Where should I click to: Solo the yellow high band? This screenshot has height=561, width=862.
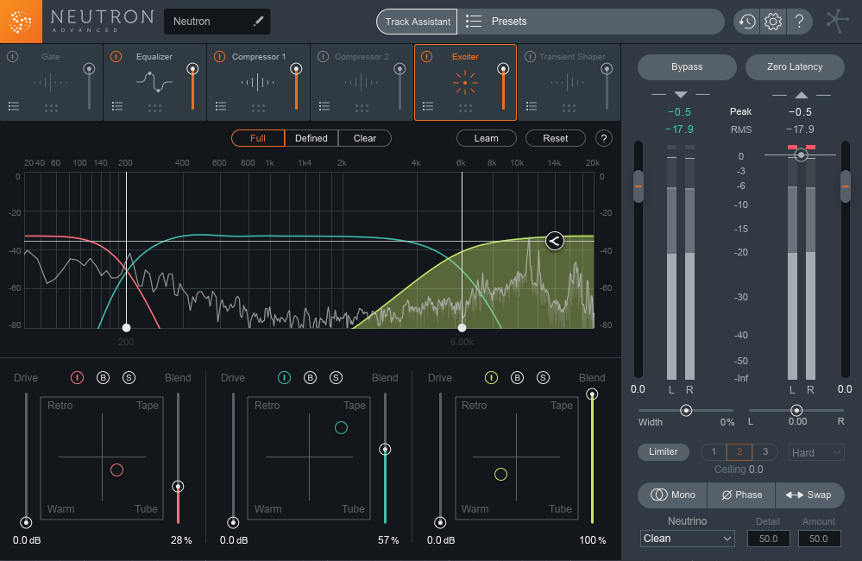point(543,378)
